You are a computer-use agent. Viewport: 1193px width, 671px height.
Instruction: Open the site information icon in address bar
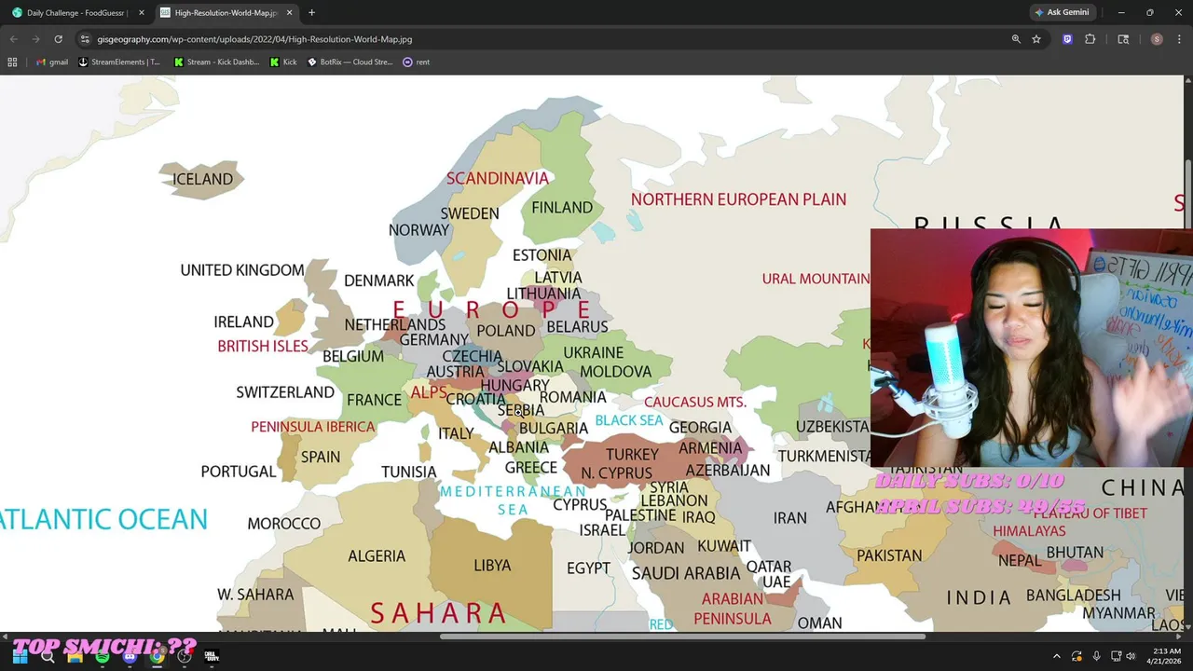85,39
